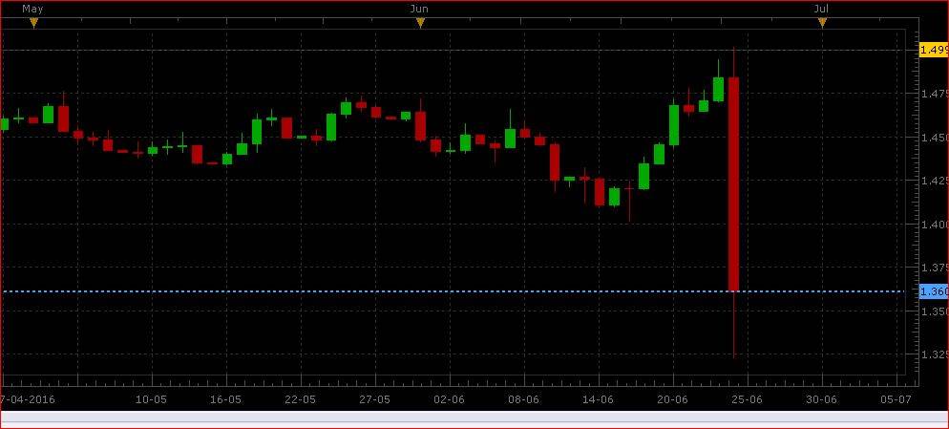Pick the 08-06 date axis label

click(x=523, y=399)
